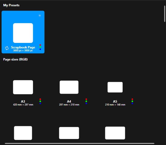Toggle the favorite star on Scrapbook Page preset
The image size is (166, 145).
(x=40, y=16)
